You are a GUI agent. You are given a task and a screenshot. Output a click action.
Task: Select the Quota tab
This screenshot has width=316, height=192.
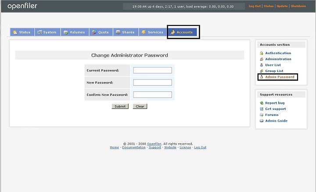(x=101, y=32)
